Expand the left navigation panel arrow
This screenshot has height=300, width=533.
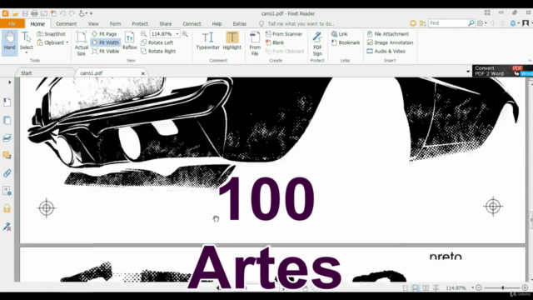(x=9, y=82)
